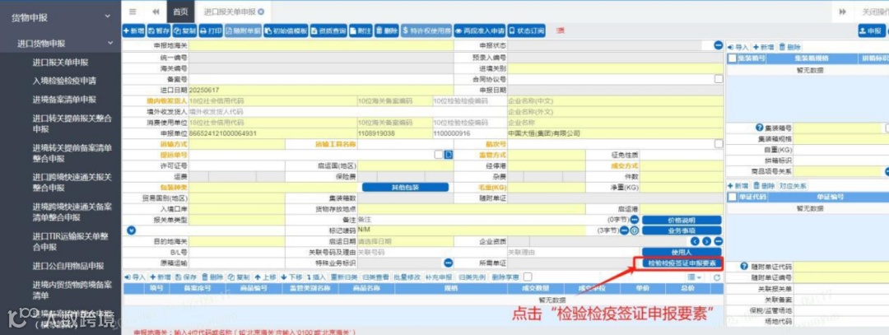The width and height of the screenshot is (889, 335).
Task: Tick the 集装箱号 table header checkbox
Action: tap(732, 58)
